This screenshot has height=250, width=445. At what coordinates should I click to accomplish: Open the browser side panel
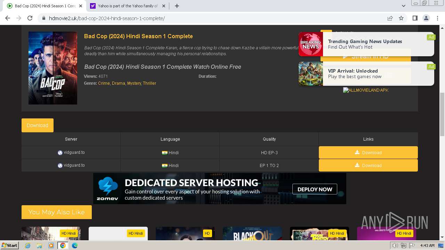(415, 18)
